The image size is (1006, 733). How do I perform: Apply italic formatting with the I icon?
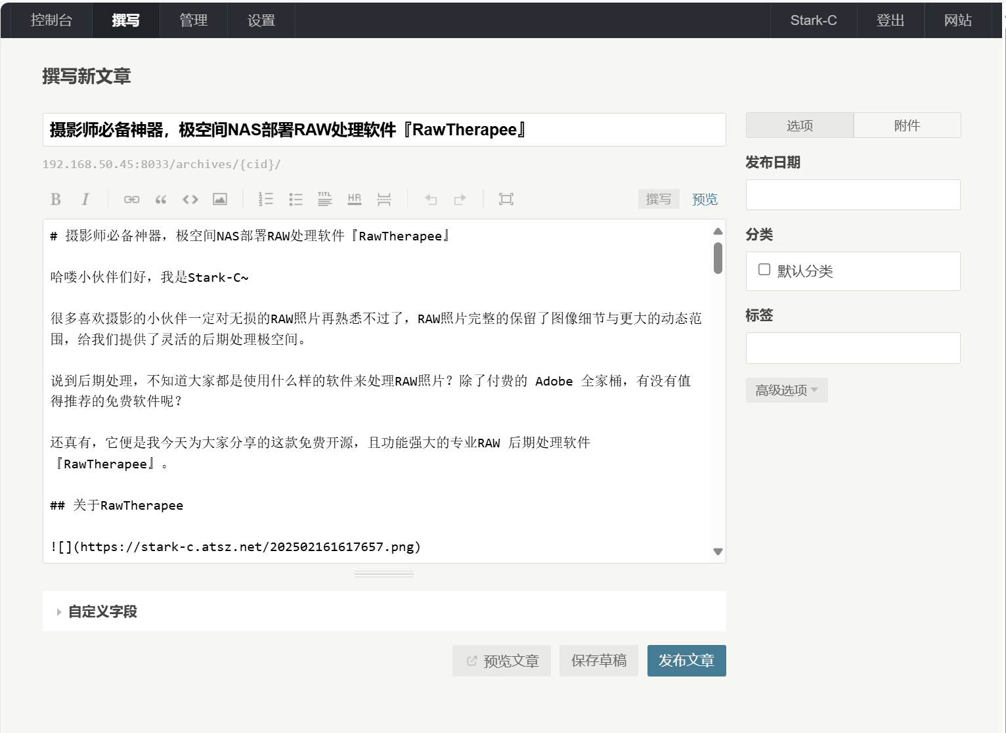click(85, 199)
